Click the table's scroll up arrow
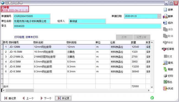 (x=152, y=42)
